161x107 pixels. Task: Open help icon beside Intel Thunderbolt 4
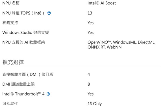[48, 94]
